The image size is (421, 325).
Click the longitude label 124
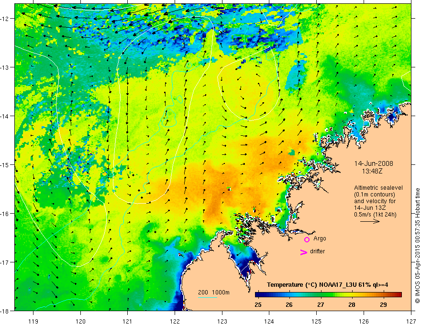(x=269, y=322)
